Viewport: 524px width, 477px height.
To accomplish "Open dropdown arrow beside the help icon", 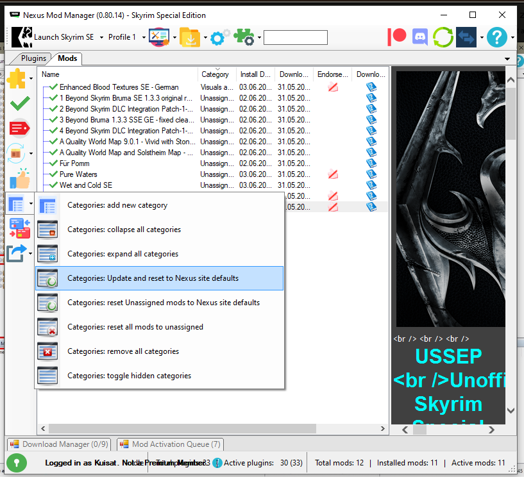I will click(513, 37).
